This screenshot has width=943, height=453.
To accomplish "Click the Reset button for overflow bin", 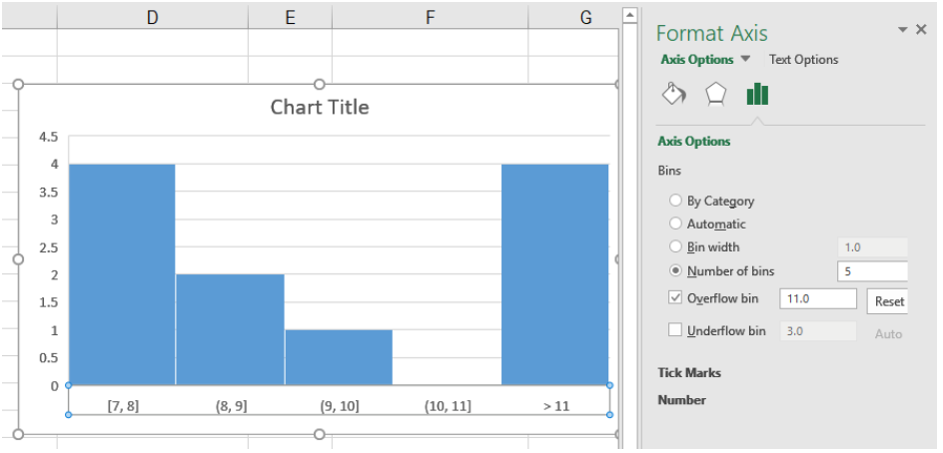I will coord(887,301).
